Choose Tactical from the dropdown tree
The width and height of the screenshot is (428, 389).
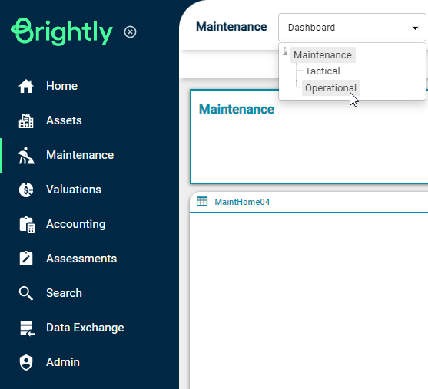pyautogui.click(x=323, y=71)
